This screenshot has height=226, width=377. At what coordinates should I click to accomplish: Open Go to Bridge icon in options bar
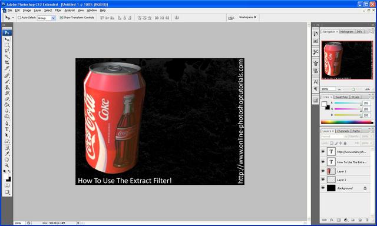(x=231, y=18)
